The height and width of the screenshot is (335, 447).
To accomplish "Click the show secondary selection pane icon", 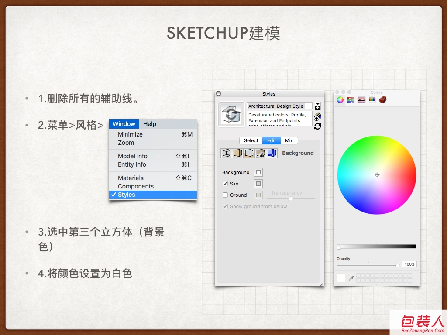I will [318, 106].
